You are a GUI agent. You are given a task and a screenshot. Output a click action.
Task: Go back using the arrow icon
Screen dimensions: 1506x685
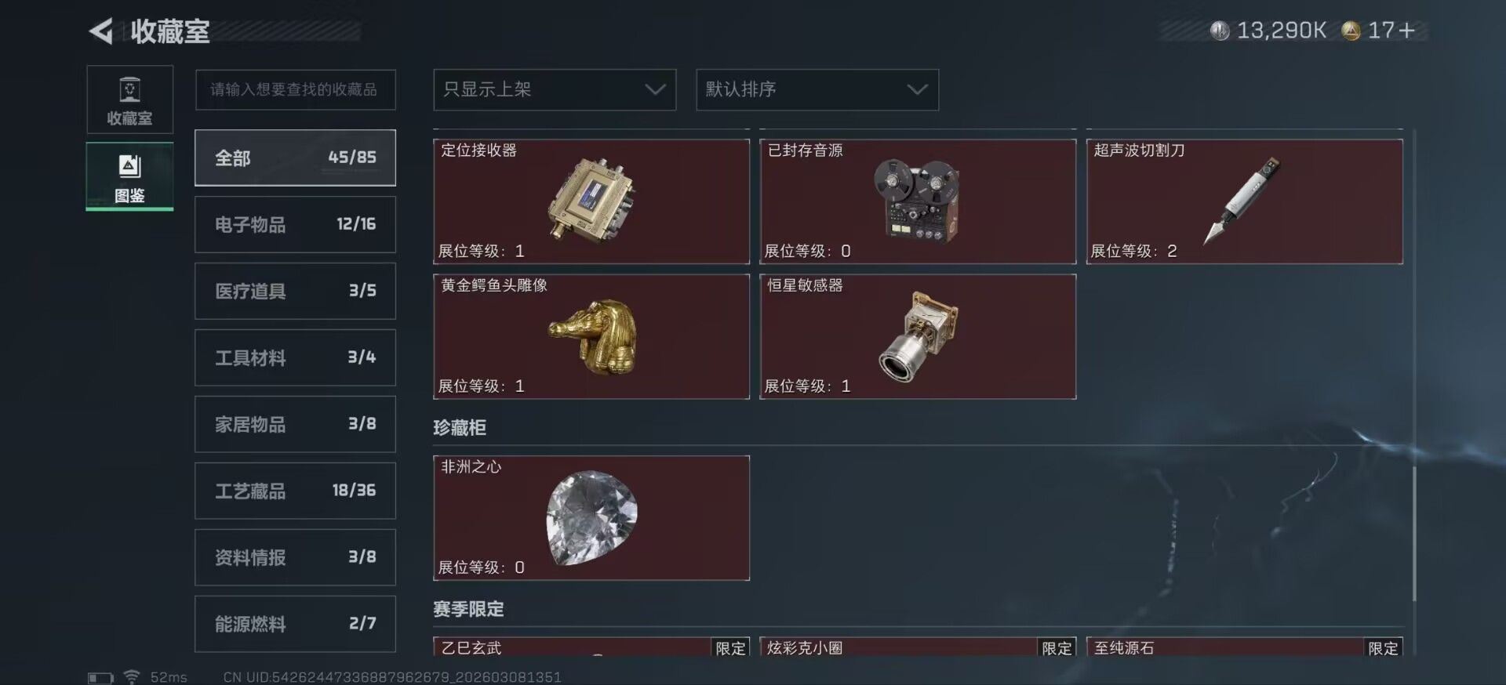click(101, 31)
